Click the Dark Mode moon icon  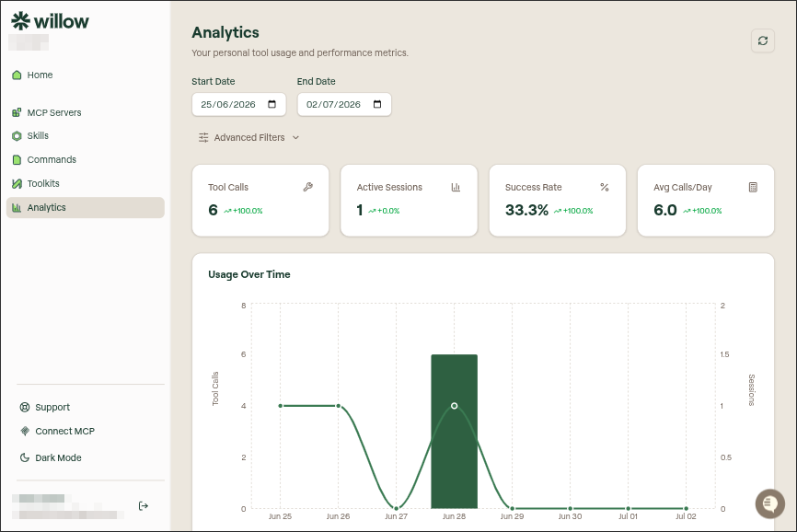tap(25, 457)
